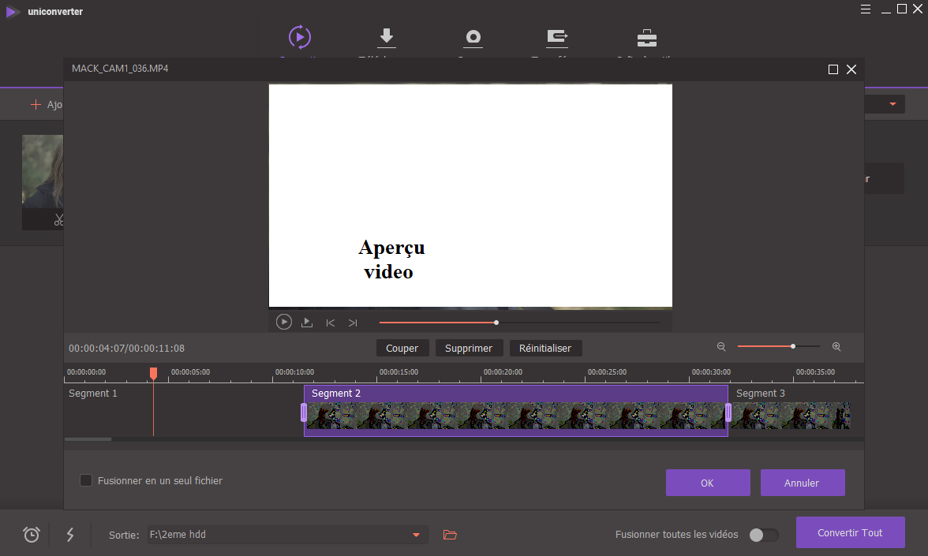Zoom in the timeline with plus magnifier
928x556 pixels.
tap(836, 347)
